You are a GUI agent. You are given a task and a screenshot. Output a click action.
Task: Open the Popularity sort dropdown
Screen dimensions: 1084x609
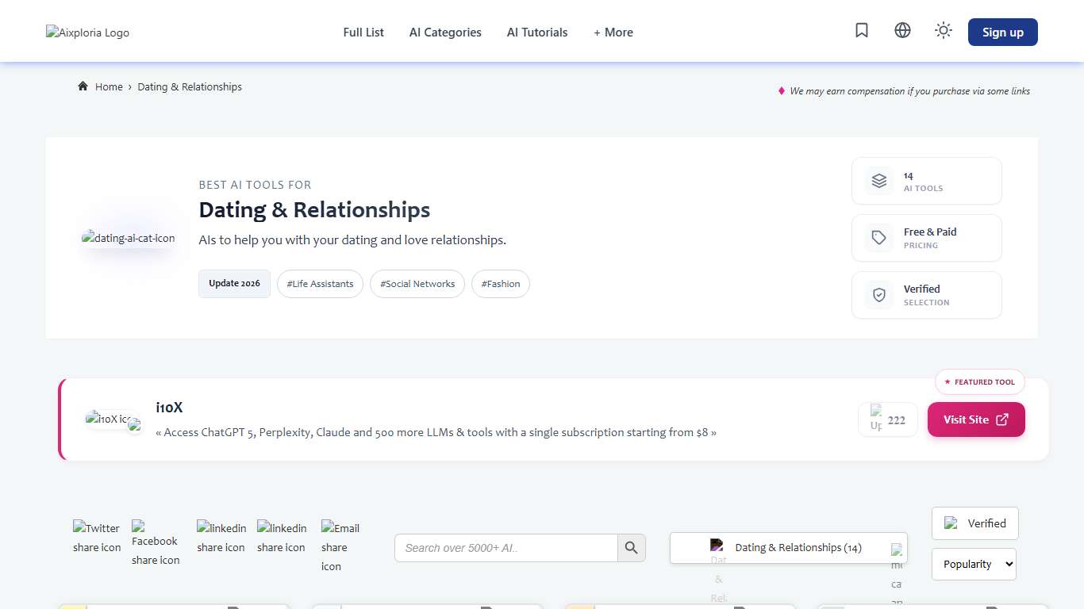(974, 565)
